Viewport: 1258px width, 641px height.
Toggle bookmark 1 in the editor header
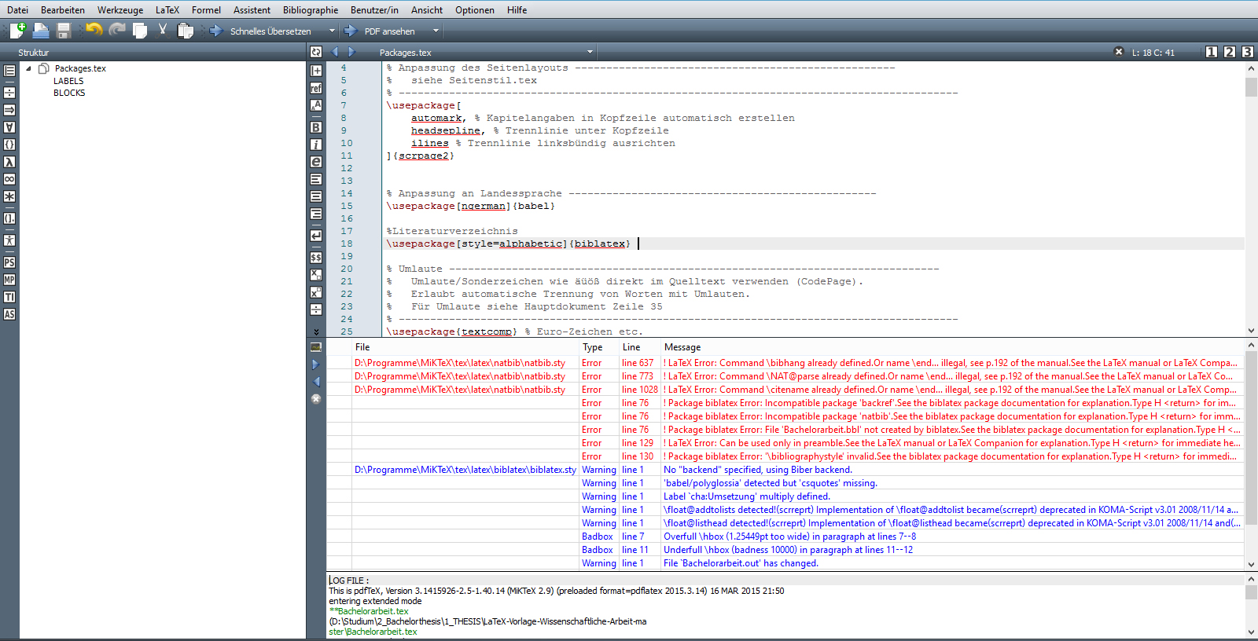pyautogui.click(x=1212, y=52)
